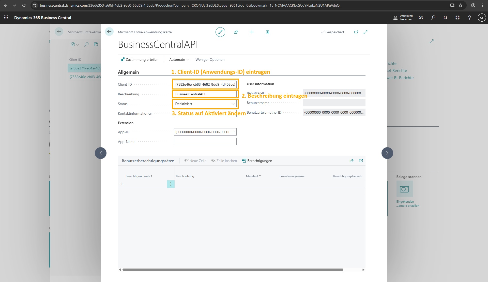
Task: Click the install app icon in address bar
Action: 452,5
